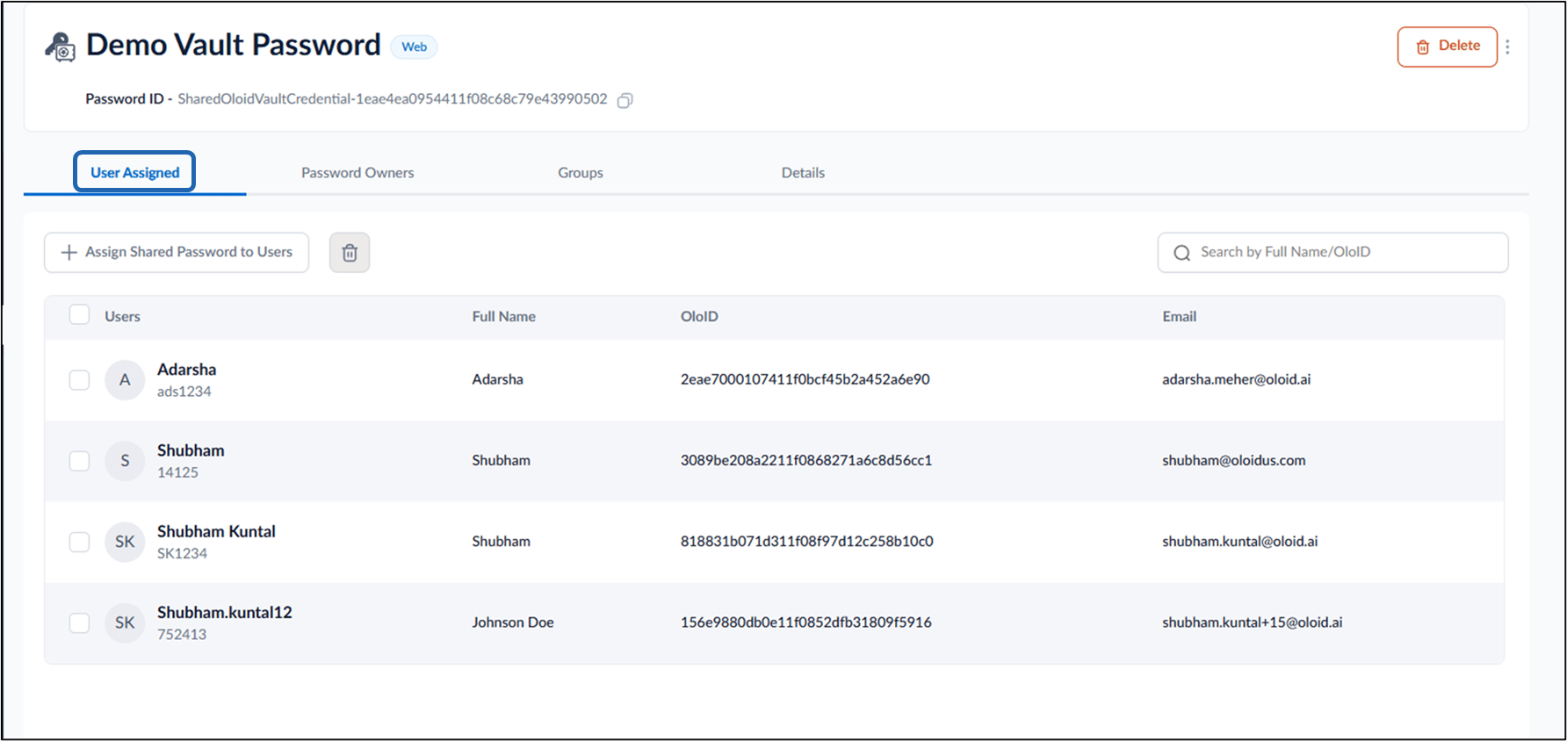Click email shubham@oloidus.com
This screenshot has width=1567, height=741.
click(1233, 460)
